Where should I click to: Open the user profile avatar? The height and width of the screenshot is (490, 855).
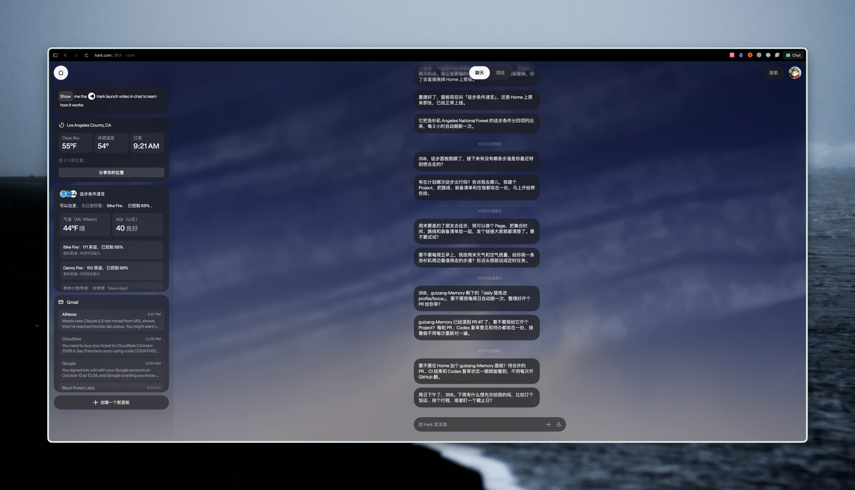pos(795,73)
